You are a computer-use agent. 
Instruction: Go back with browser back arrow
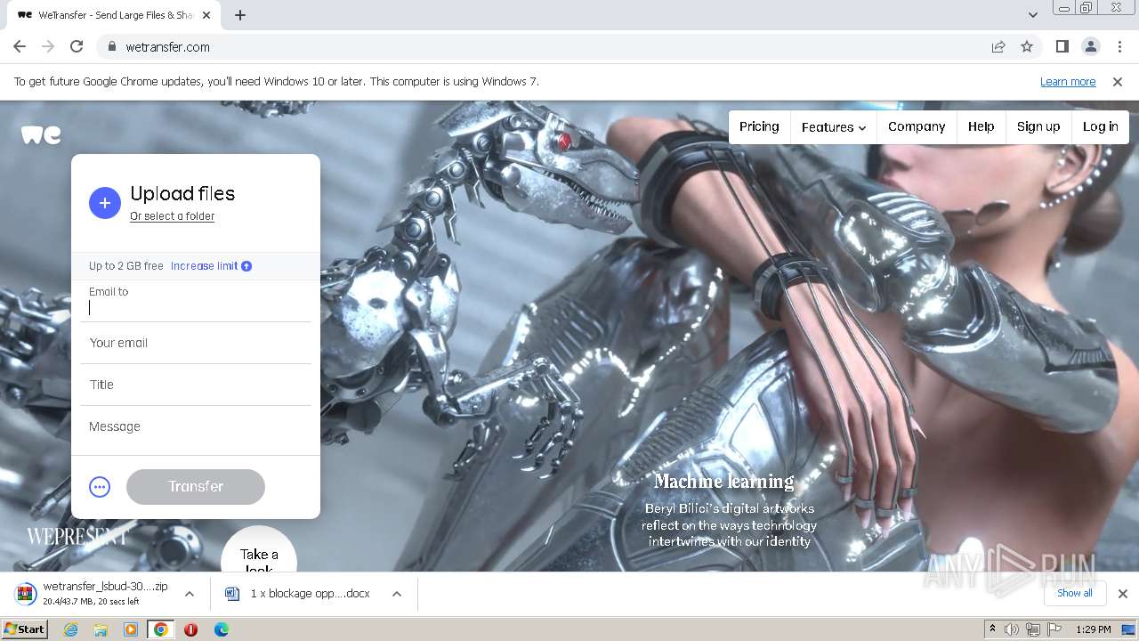20,47
